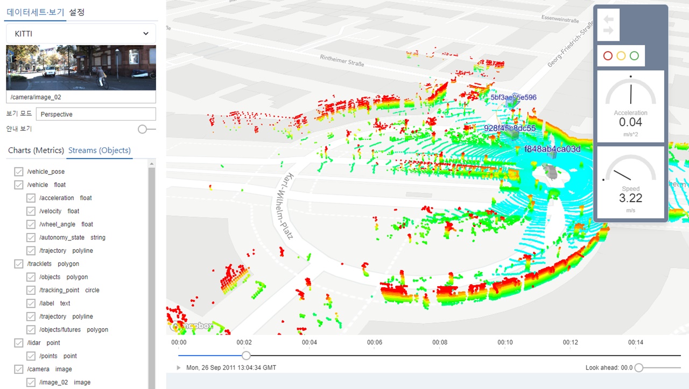Click the yellow traffic light circle
Image resolution: width=689 pixels, height=389 pixels.
click(621, 55)
